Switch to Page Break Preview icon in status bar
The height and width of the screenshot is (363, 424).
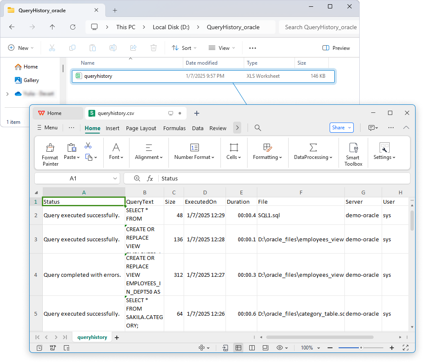[x=252, y=348]
